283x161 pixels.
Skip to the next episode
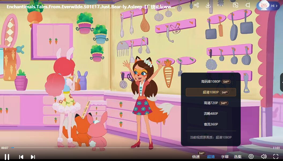pos(33,157)
